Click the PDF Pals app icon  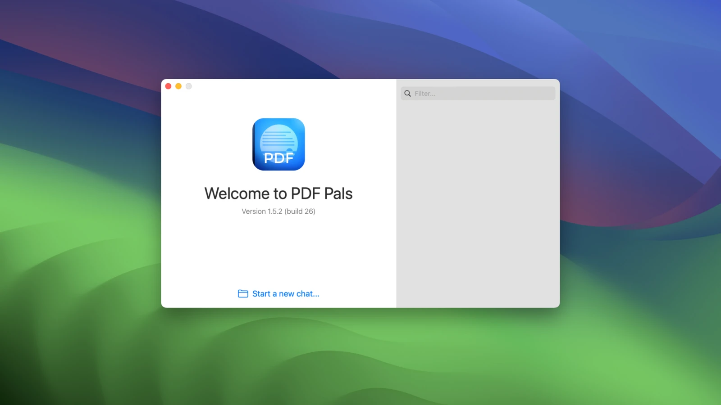click(278, 144)
